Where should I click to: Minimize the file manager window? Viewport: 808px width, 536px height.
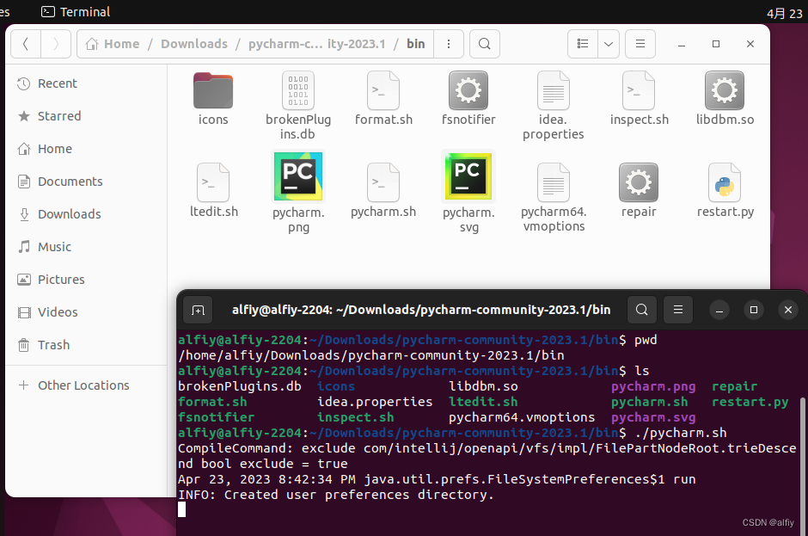point(682,45)
